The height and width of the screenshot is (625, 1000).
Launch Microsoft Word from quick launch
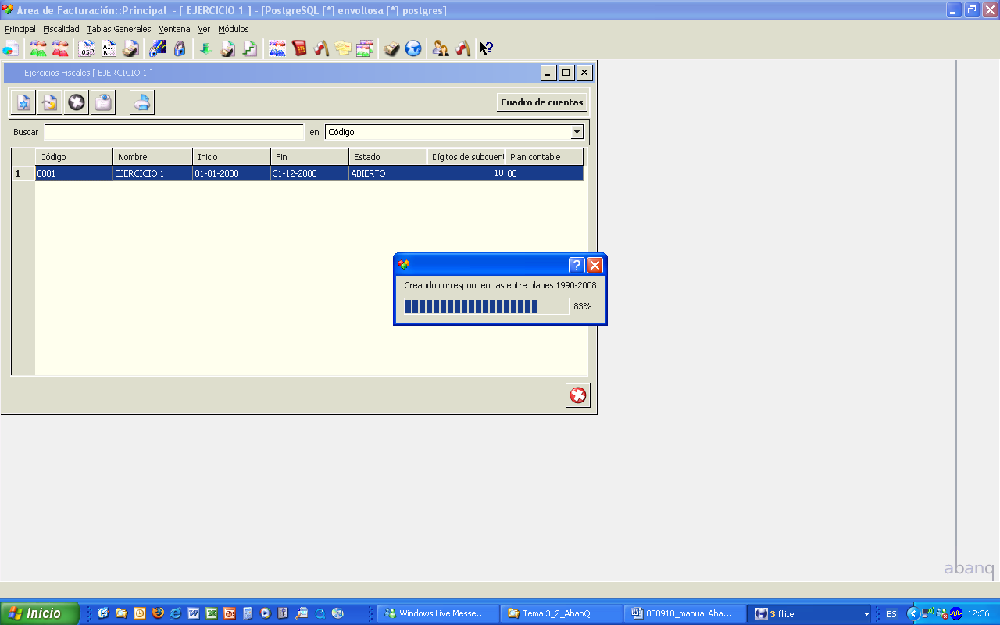pos(194,613)
